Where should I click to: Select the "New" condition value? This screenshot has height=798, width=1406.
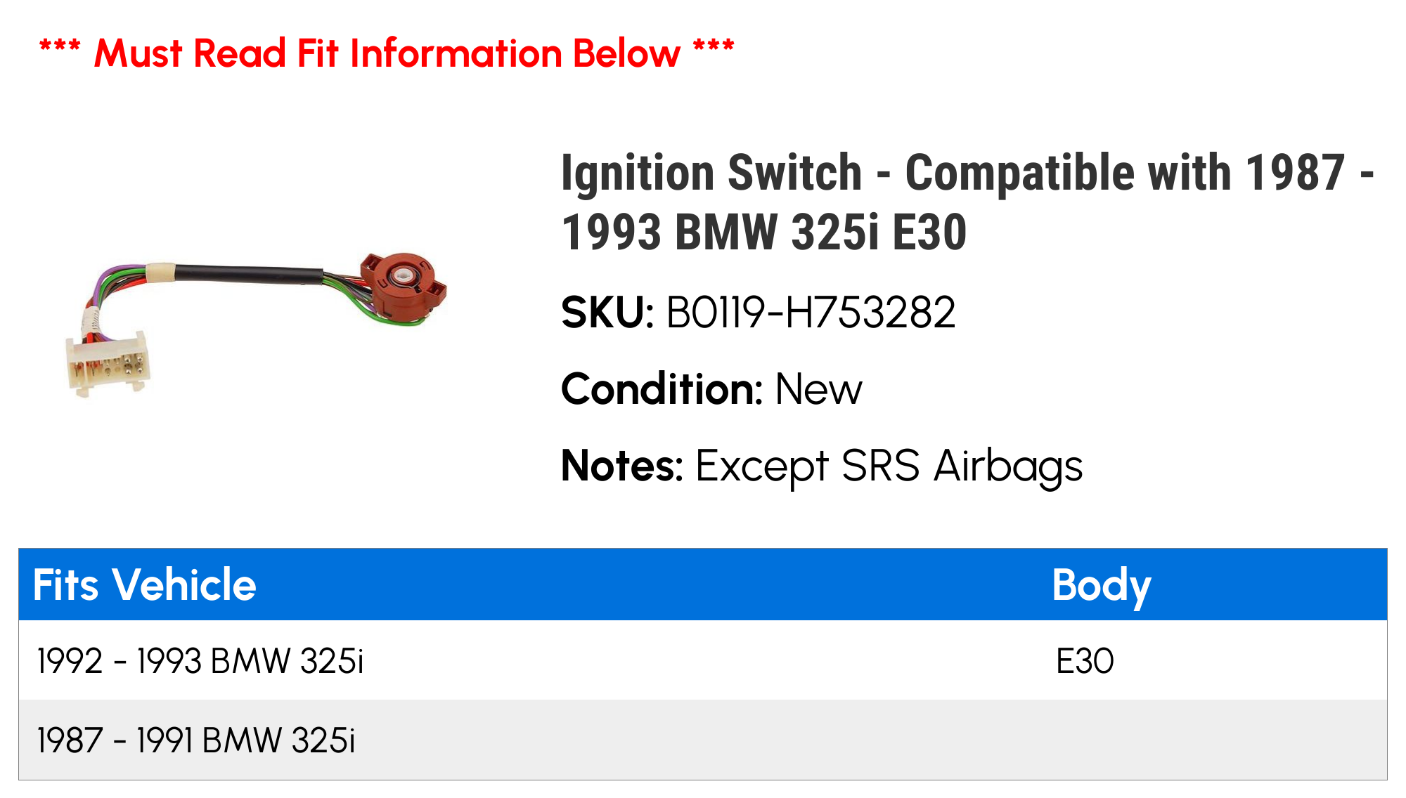tap(818, 389)
